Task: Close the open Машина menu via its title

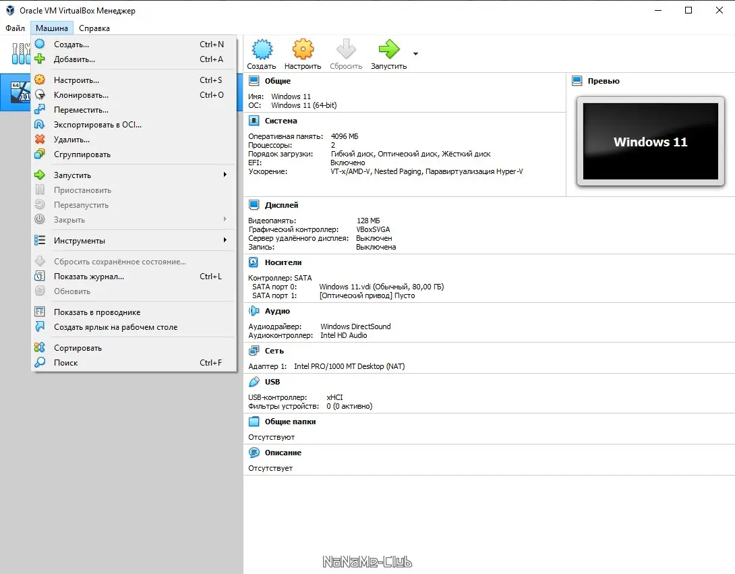Action: pos(51,28)
